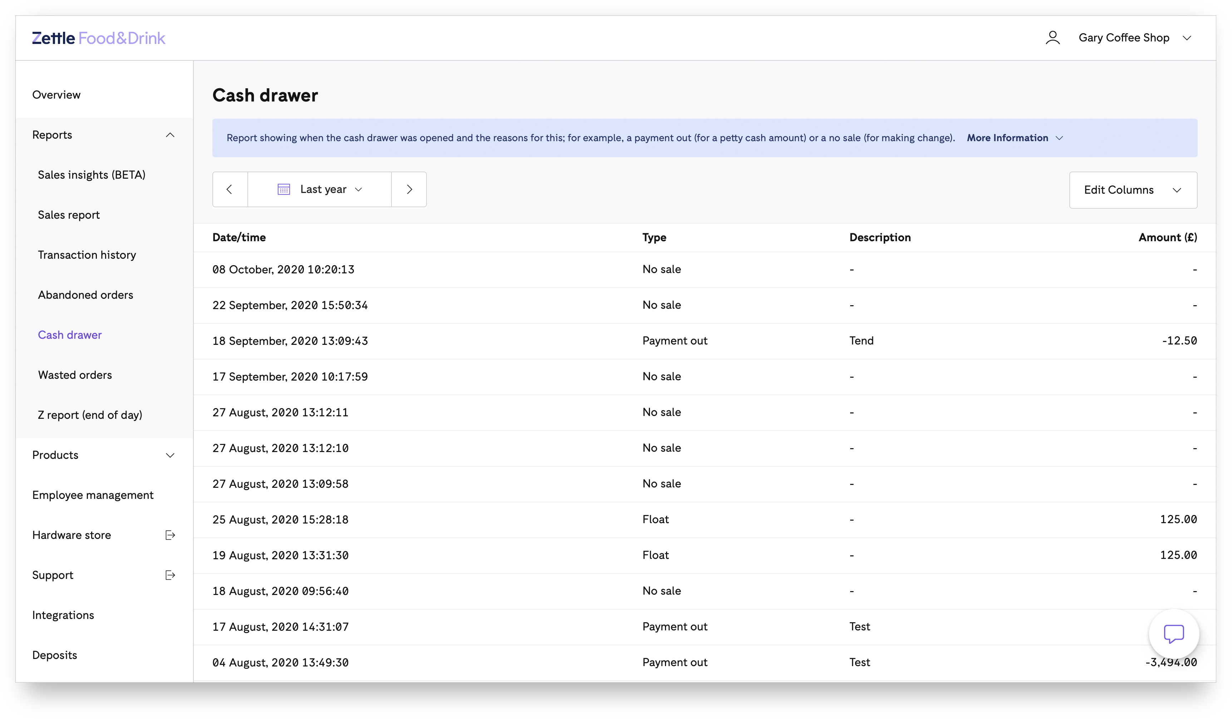This screenshot has width=1232, height=719.
Task: Click the Zettle Food&Drink logo
Action: click(x=98, y=38)
